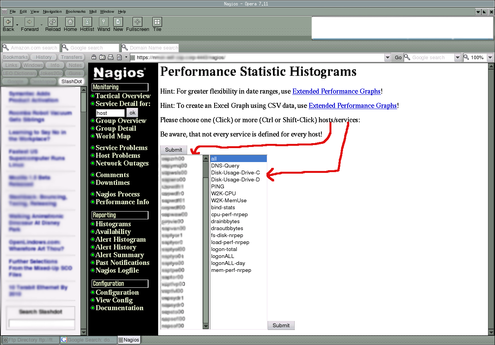Go to Home via toolbar icon
Screen dimensions: 495x345
click(x=70, y=22)
